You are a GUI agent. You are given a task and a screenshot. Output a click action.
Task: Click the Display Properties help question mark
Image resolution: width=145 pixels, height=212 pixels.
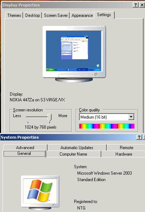tap(135, 5)
